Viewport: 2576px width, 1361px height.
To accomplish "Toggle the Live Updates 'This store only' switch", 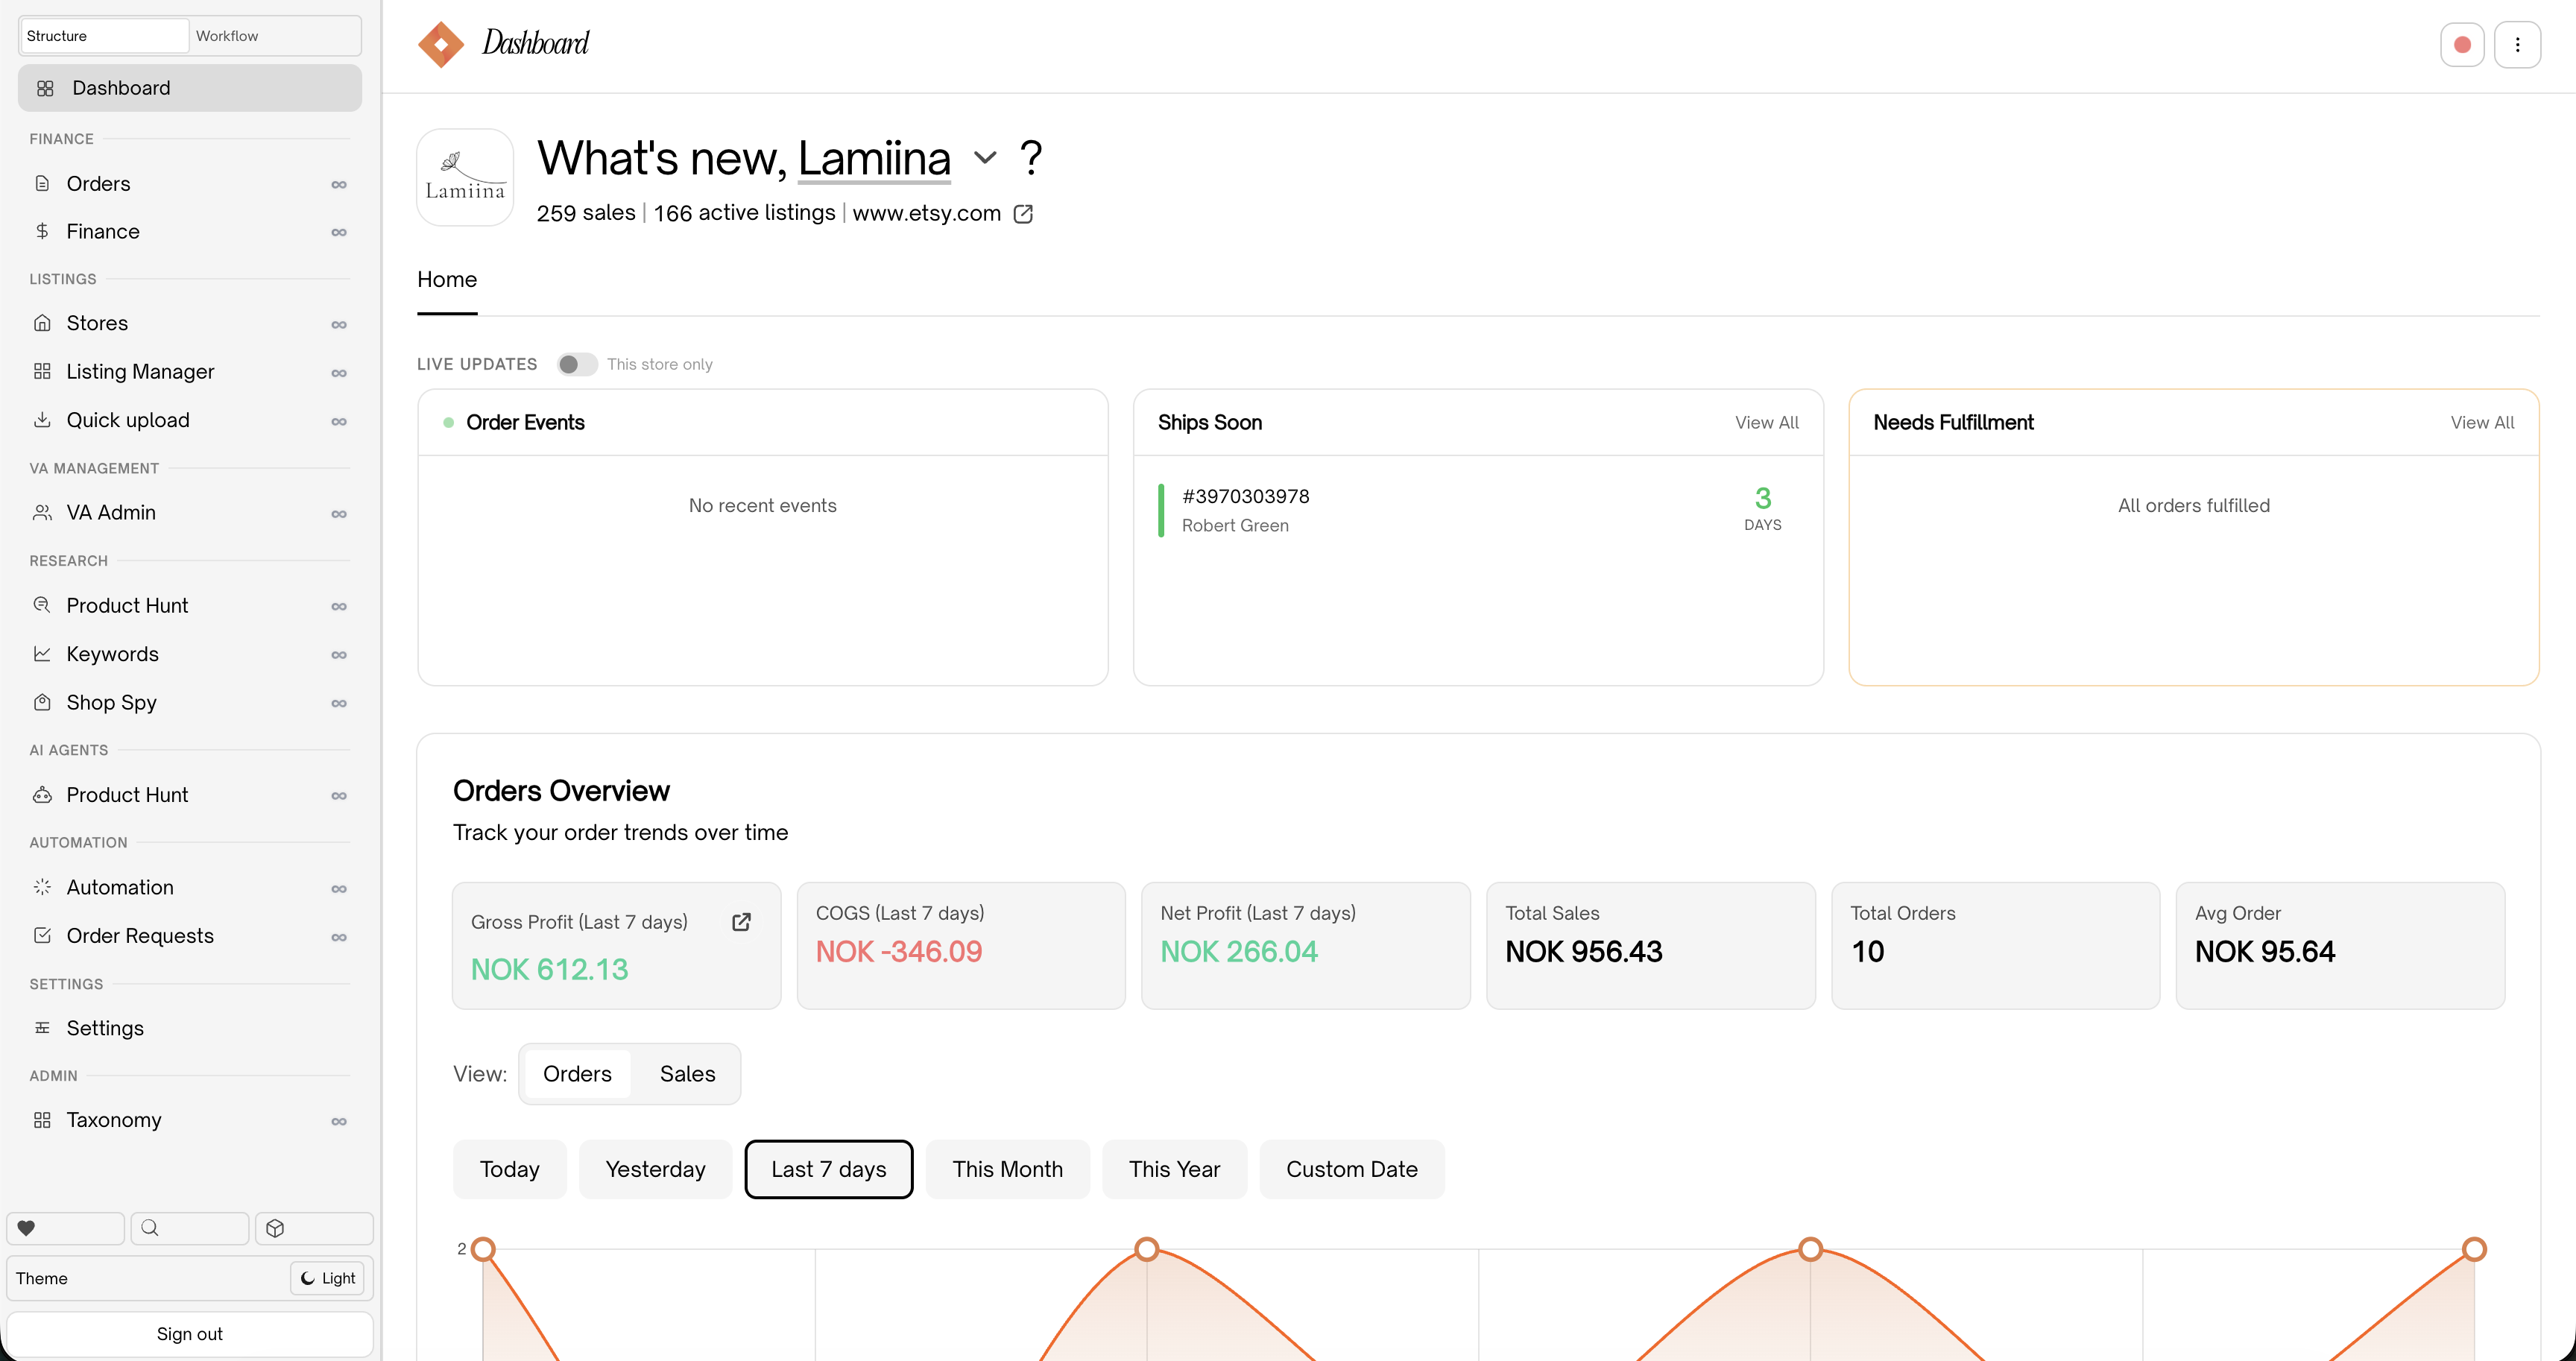I will 577,364.
